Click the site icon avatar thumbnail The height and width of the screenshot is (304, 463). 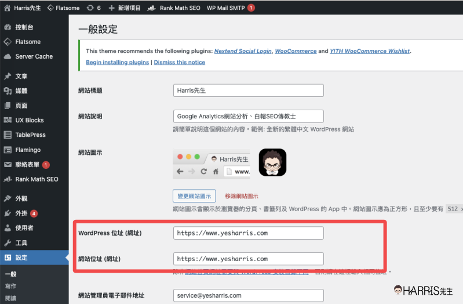click(272, 162)
